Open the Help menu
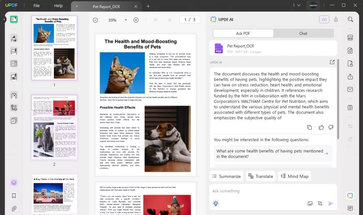This screenshot has width=363, height=215. tap(58, 6)
